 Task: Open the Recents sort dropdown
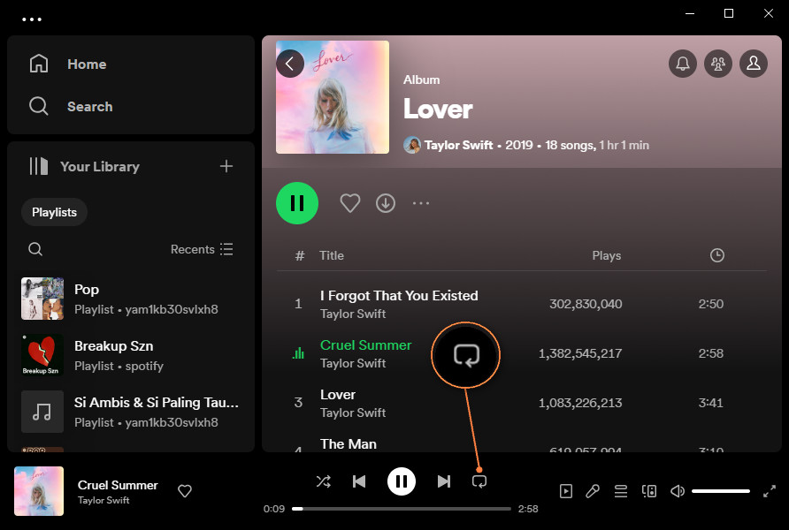pos(202,249)
